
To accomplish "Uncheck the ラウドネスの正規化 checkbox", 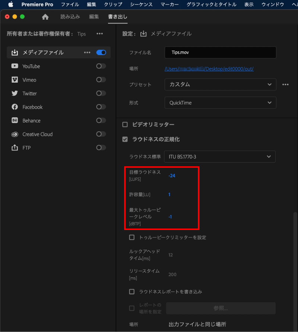I will [x=125, y=139].
